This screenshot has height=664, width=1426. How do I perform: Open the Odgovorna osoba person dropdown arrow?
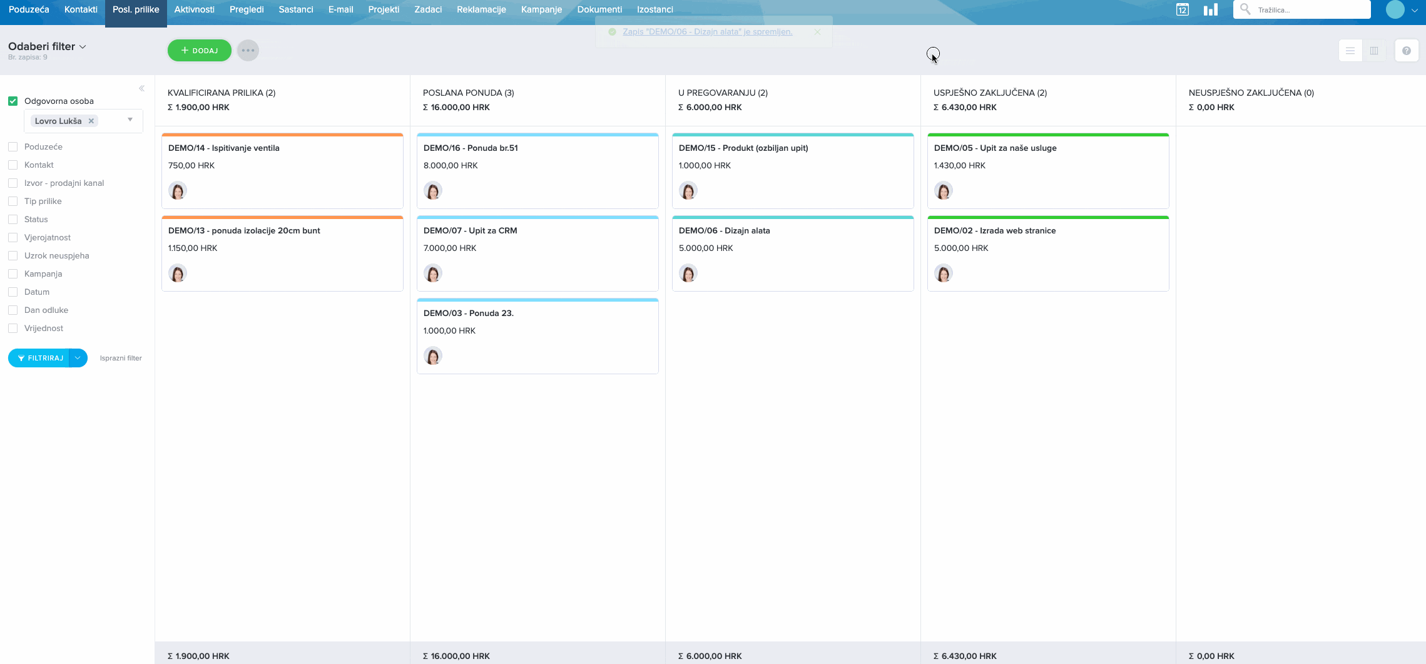[130, 120]
